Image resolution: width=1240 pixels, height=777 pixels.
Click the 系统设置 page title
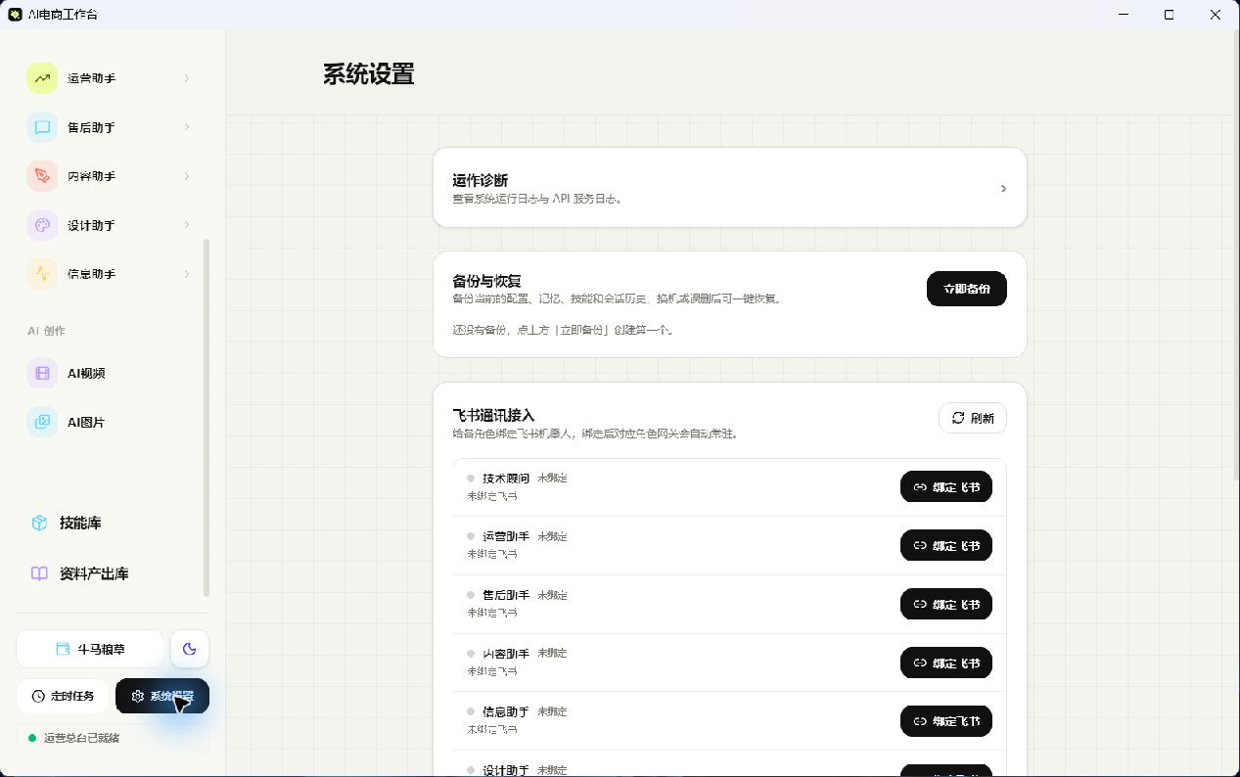(369, 74)
